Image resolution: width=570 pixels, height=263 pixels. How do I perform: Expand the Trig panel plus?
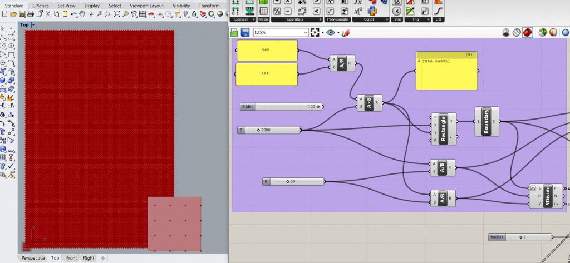[428, 19]
